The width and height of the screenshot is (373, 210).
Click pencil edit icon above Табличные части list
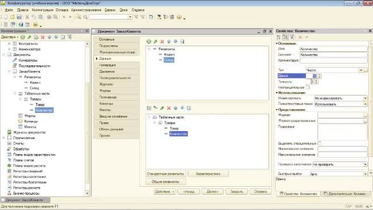[x=162, y=108]
